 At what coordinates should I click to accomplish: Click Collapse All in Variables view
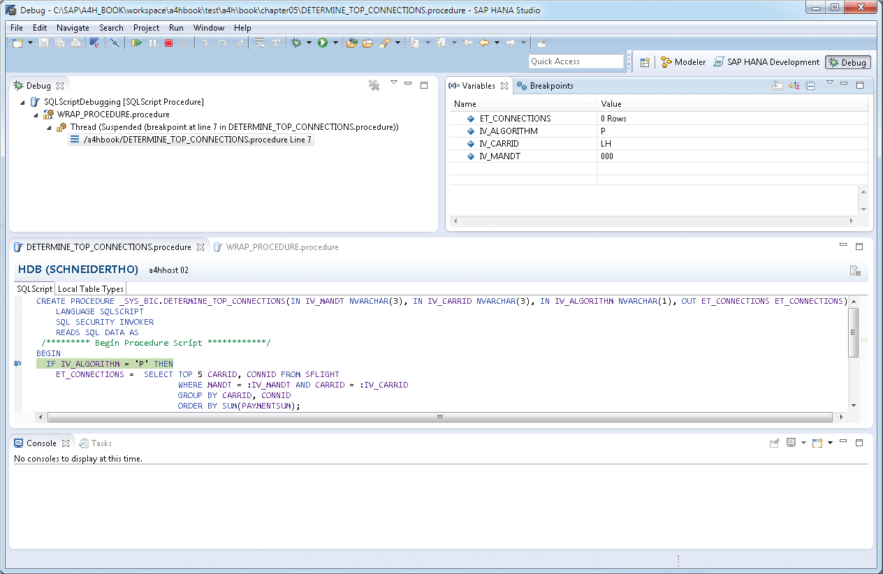click(810, 86)
